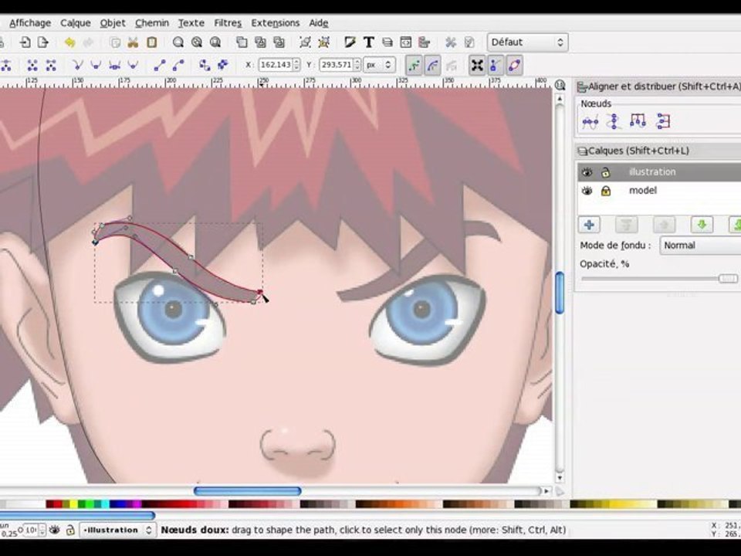Screen dimensions: 741x556
Task: Make selected segments lines
Action: 160,65
